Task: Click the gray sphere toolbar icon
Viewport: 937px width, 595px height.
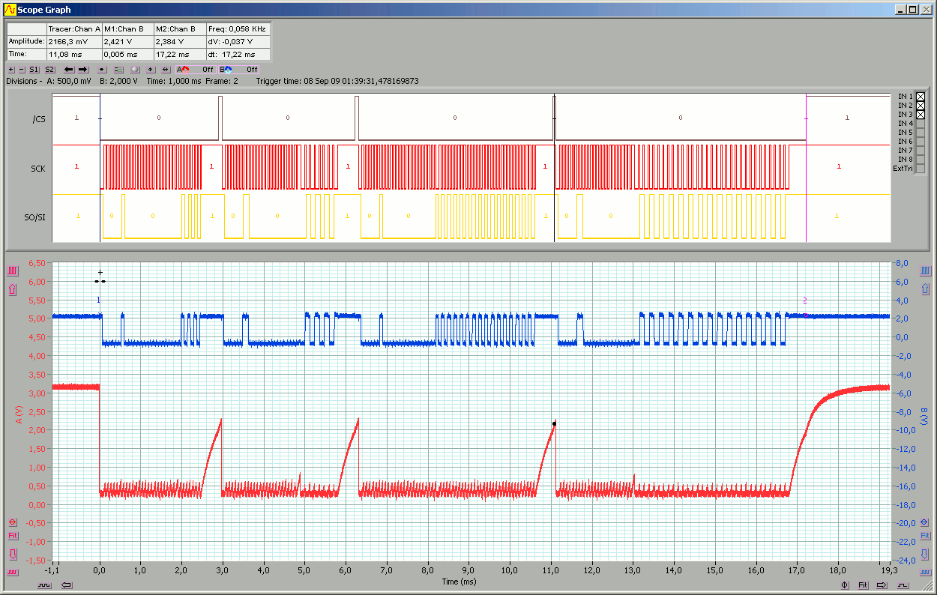Action: point(135,69)
